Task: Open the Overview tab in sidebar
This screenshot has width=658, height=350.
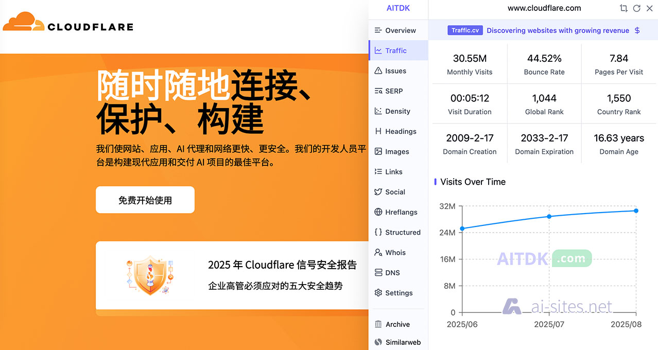Action: pyautogui.click(x=400, y=30)
